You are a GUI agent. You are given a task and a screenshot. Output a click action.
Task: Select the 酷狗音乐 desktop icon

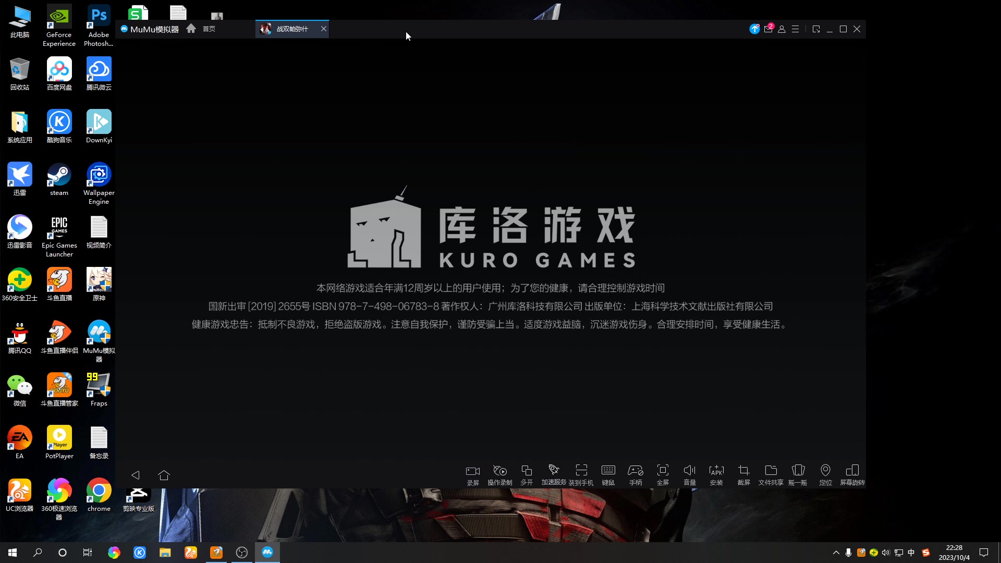pyautogui.click(x=59, y=127)
